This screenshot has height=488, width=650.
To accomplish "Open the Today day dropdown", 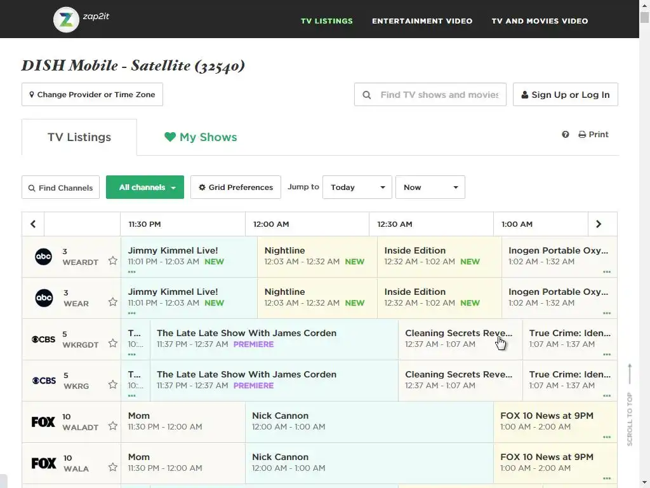I will [x=357, y=187].
